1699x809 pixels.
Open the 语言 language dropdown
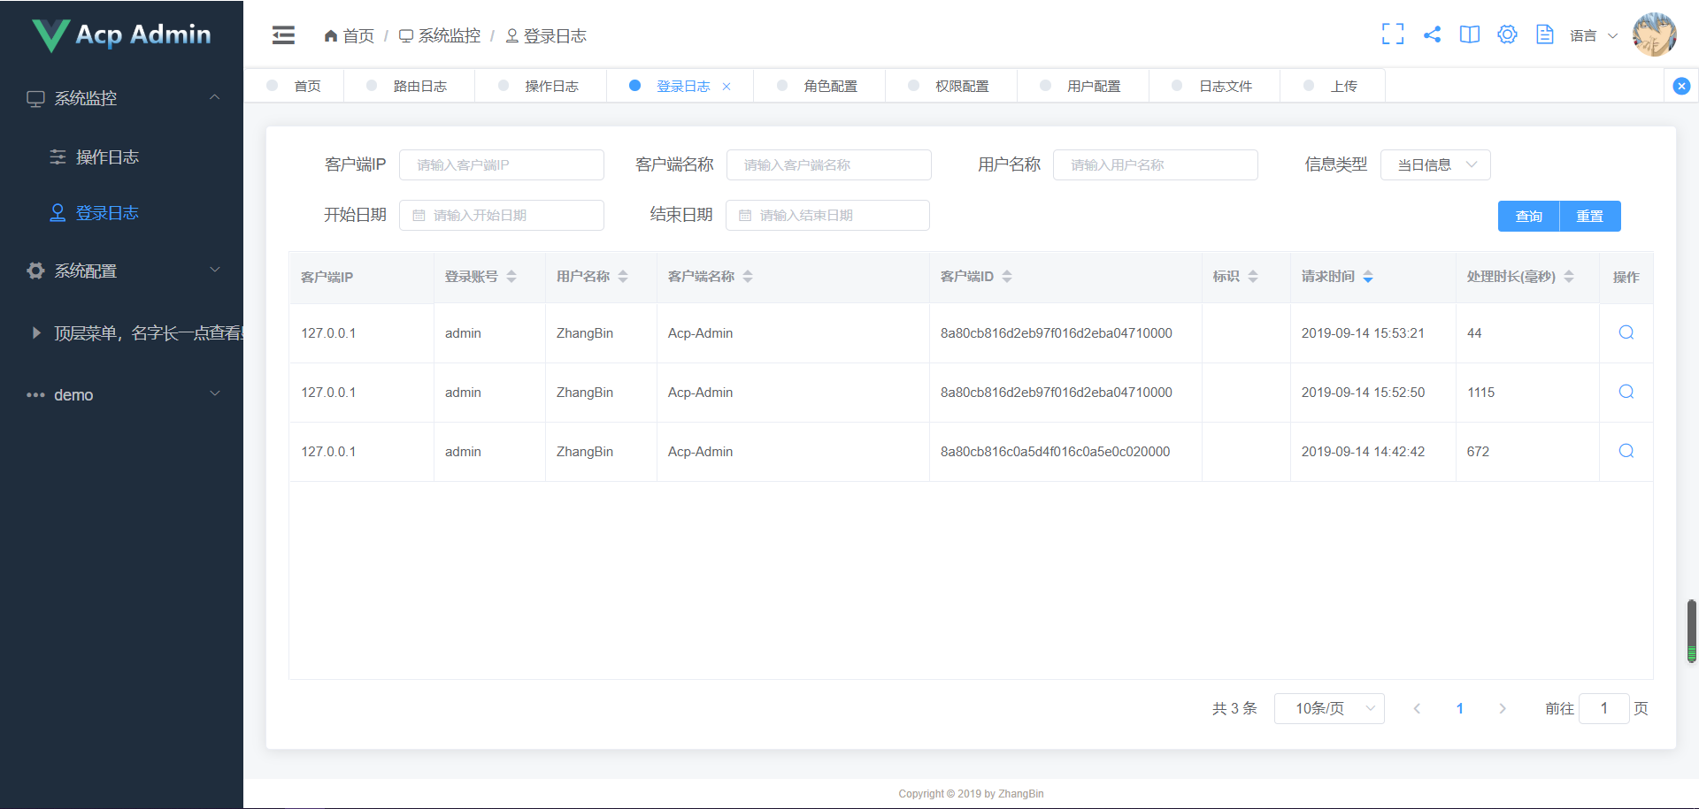[1594, 35]
